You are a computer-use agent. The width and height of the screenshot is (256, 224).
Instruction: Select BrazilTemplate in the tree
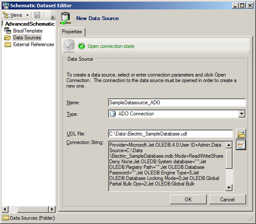click(28, 31)
